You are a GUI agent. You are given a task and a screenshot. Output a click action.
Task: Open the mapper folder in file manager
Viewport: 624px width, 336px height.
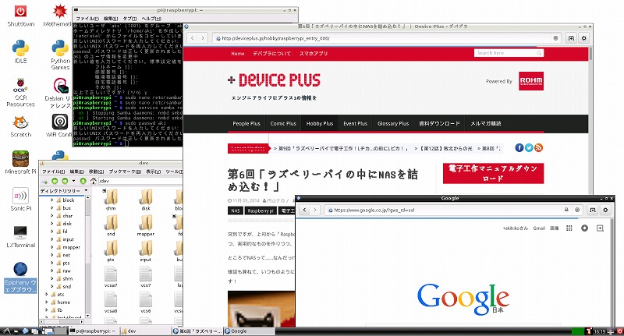click(146, 226)
